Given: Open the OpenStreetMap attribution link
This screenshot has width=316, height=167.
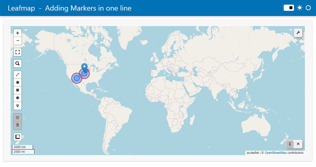Looking at the screenshot, I should [x=275, y=153].
